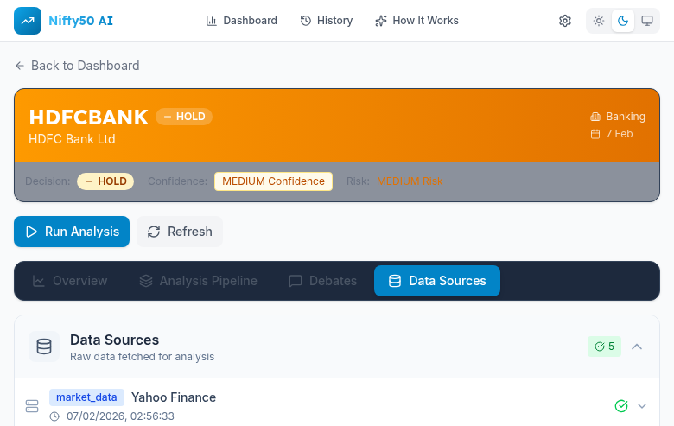Click the Run Analysis button
Image resolution: width=674 pixels, height=426 pixels.
tap(72, 232)
